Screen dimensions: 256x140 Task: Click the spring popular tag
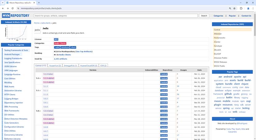click(226, 108)
